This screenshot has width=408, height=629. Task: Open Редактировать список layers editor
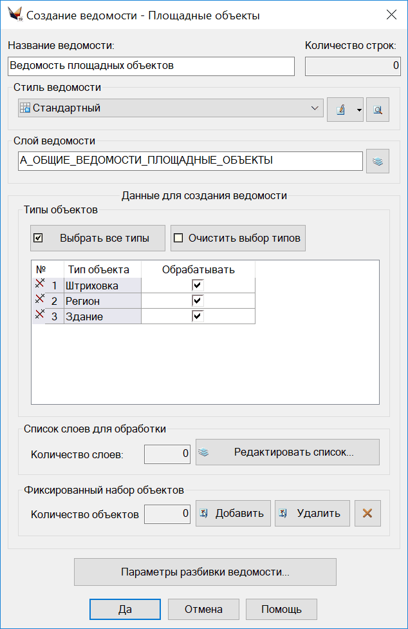287,452
